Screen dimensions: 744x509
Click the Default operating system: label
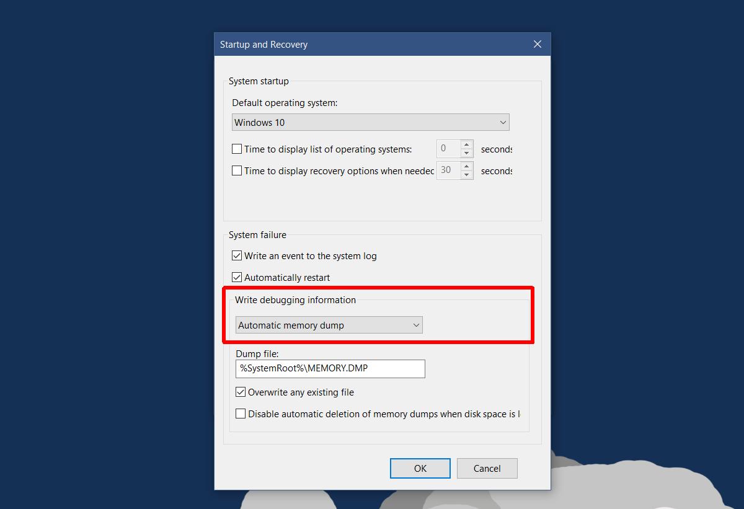click(285, 103)
